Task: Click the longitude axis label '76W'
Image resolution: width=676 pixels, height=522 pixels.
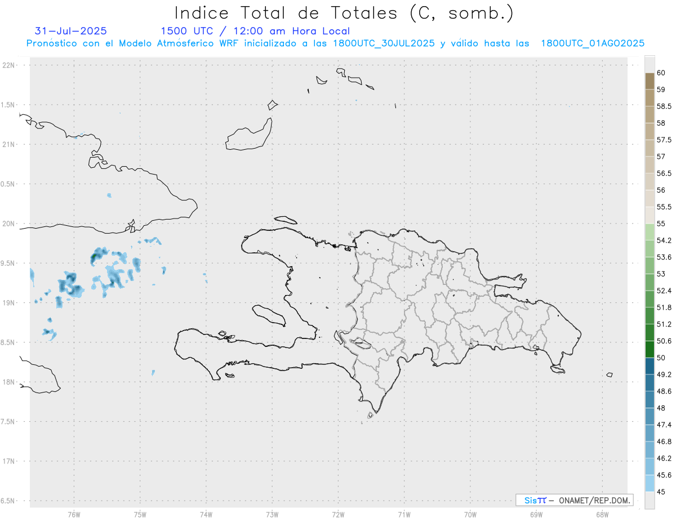Action: pos(74,515)
